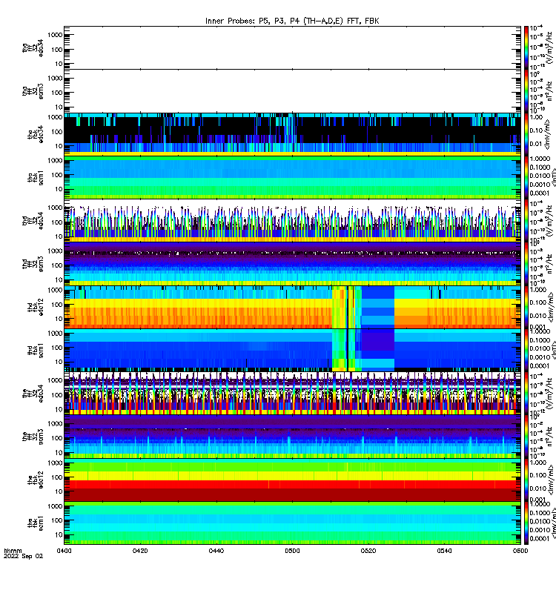Click the dark blue gap in thd fbk edc12 panel

click(x=378, y=307)
